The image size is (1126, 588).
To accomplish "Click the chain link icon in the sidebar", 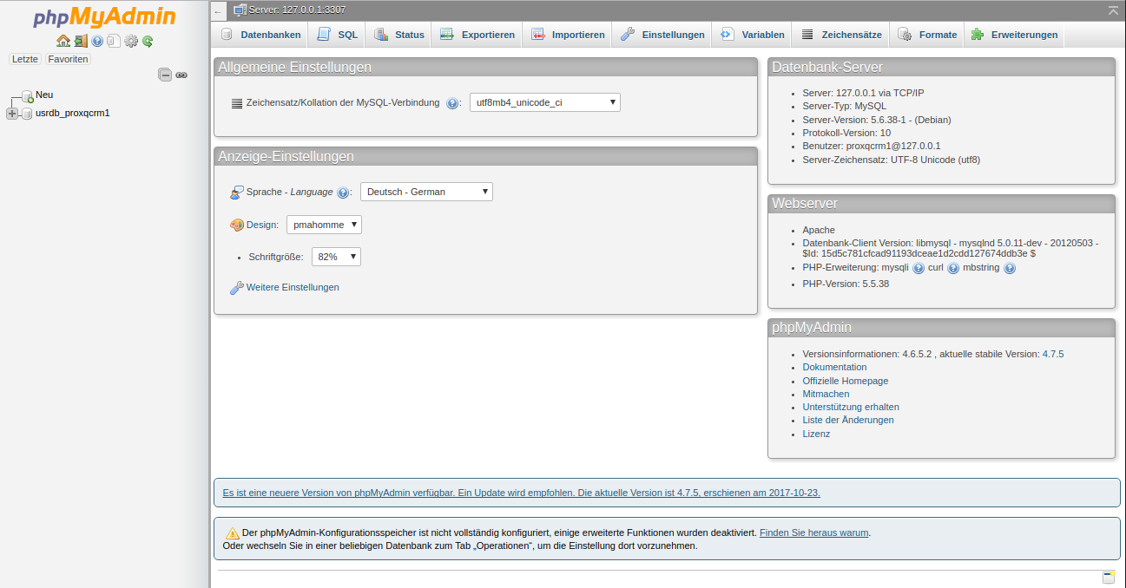I will (x=181, y=75).
